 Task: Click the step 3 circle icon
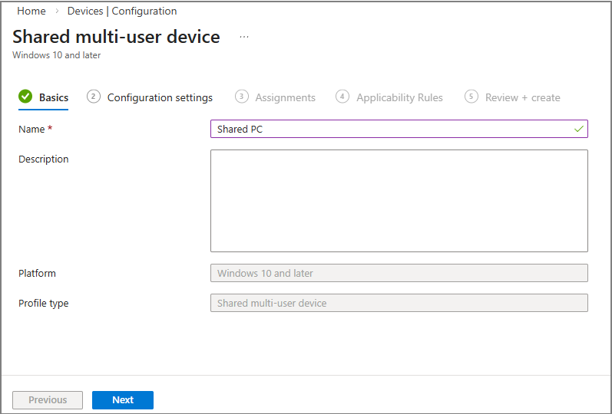pyautogui.click(x=242, y=97)
